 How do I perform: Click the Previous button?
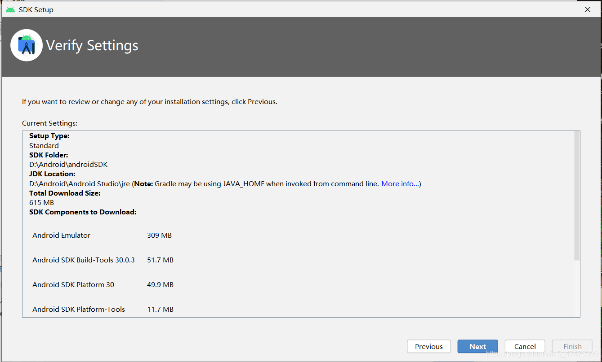pos(429,346)
